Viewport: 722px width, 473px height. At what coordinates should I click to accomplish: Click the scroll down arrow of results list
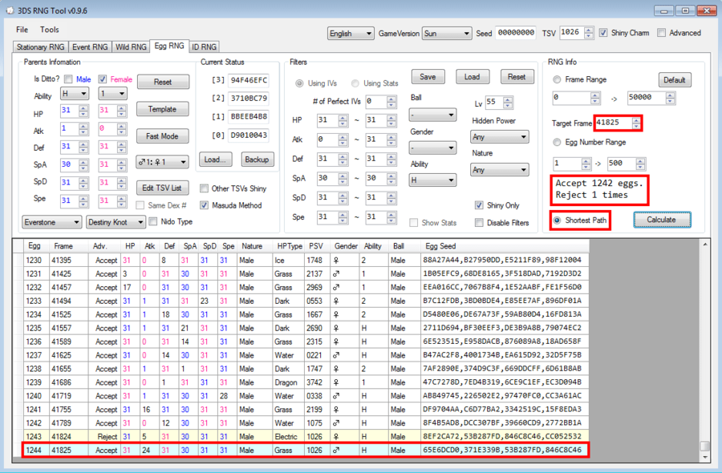coord(705,457)
